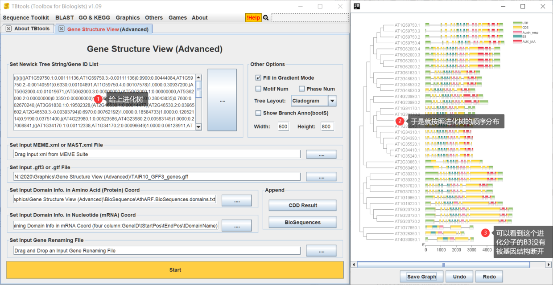The height and width of the screenshot is (285, 553).
Task: Click the nucleotide mRNA domain info field
Action: pos(116,225)
